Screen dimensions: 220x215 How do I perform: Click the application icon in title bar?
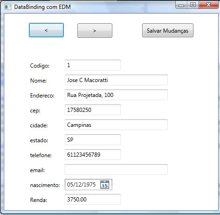click(x=8, y=7)
